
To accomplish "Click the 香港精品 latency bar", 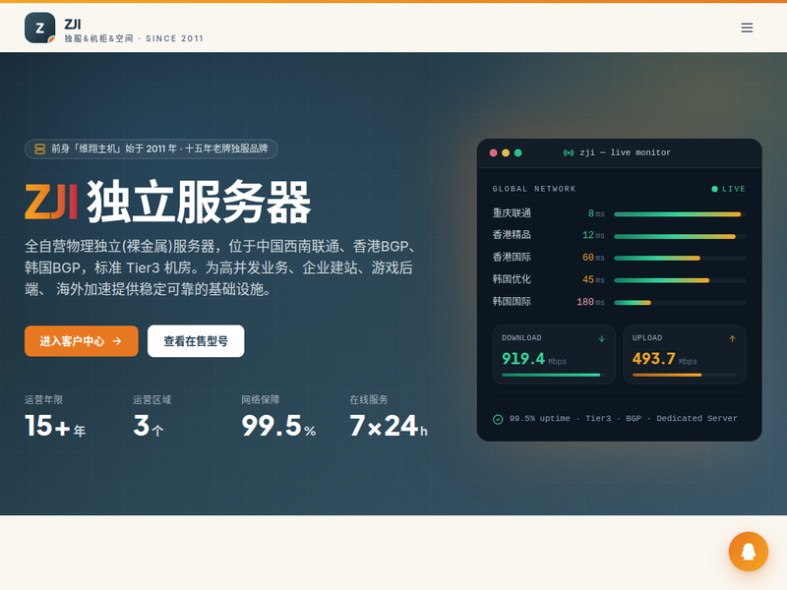I will coord(680,236).
